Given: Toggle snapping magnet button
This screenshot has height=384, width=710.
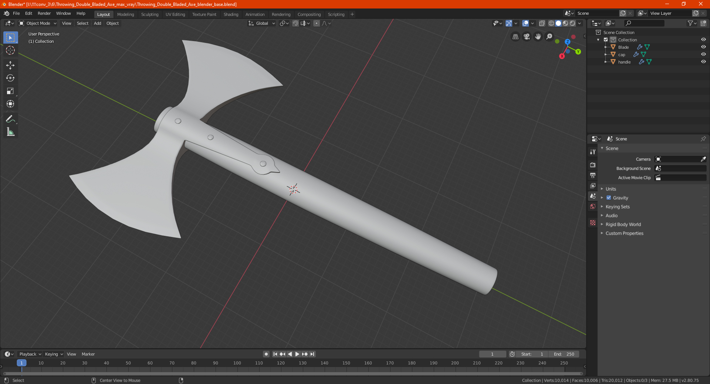Looking at the screenshot, I should coord(295,23).
